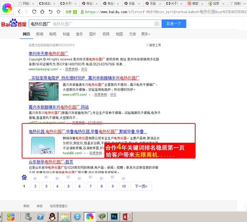This screenshot has width=247, height=222.
Task: Open 嘉兴市新塍镇东兴电热仪器厂_网站 link
Action: pyautogui.click(x=59, y=107)
